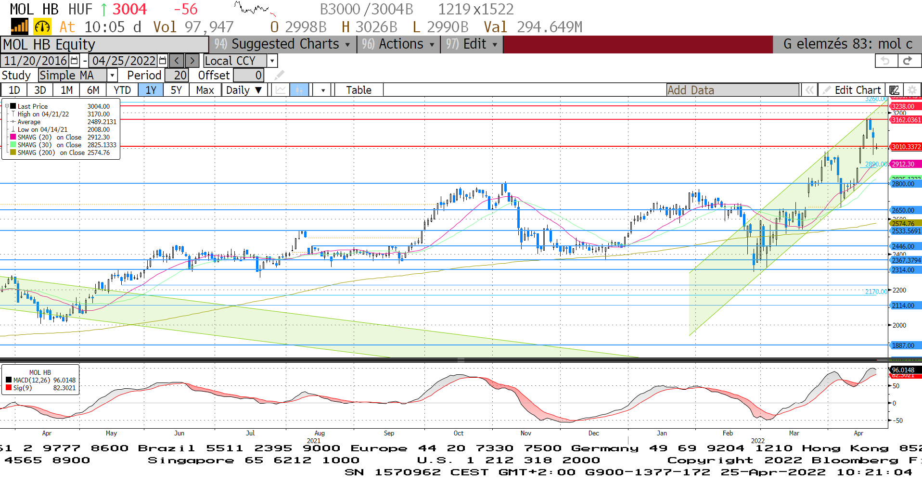Click the Low marker icon in the legend
The image size is (922, 497).
(13, 129)
